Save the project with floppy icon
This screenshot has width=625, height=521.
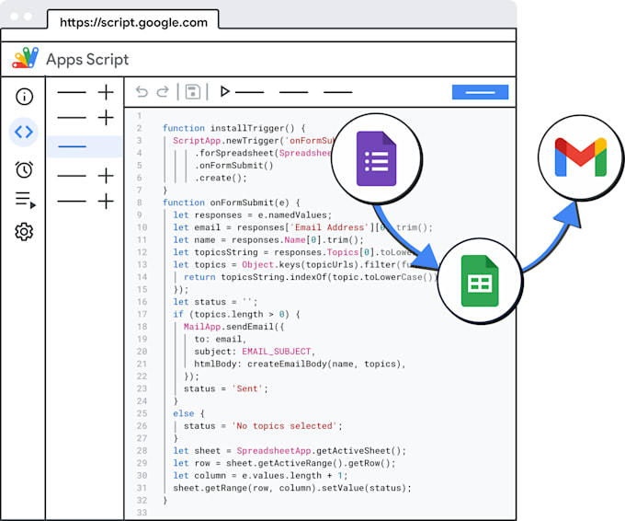point(193,92)
